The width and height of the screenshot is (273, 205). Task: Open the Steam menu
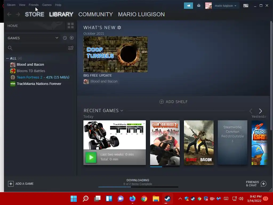11,5
